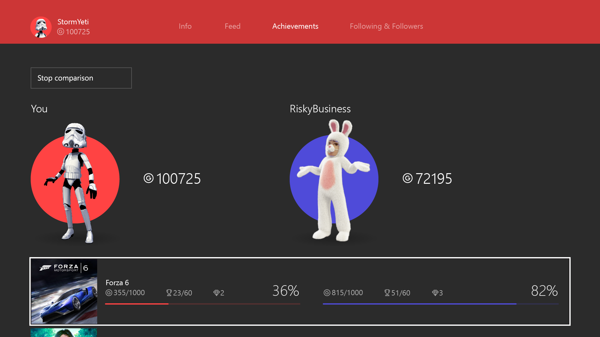
Task: Open the Forza 6 cover art thumbnail
Action: (64, 291)
